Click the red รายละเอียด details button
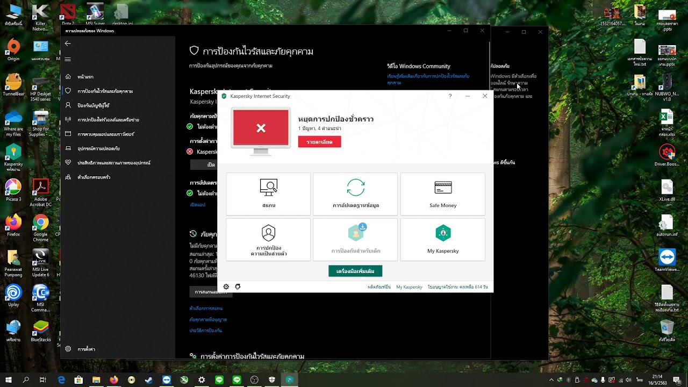Screen dimensions: 688x387 point(319,142)
